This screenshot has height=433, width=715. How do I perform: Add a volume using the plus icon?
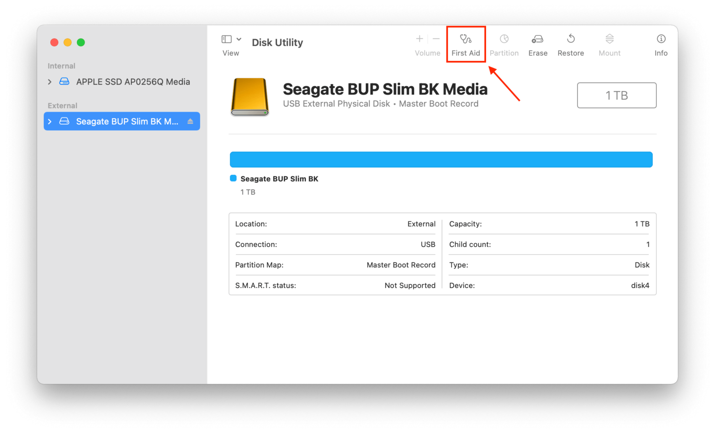(419, 39)
